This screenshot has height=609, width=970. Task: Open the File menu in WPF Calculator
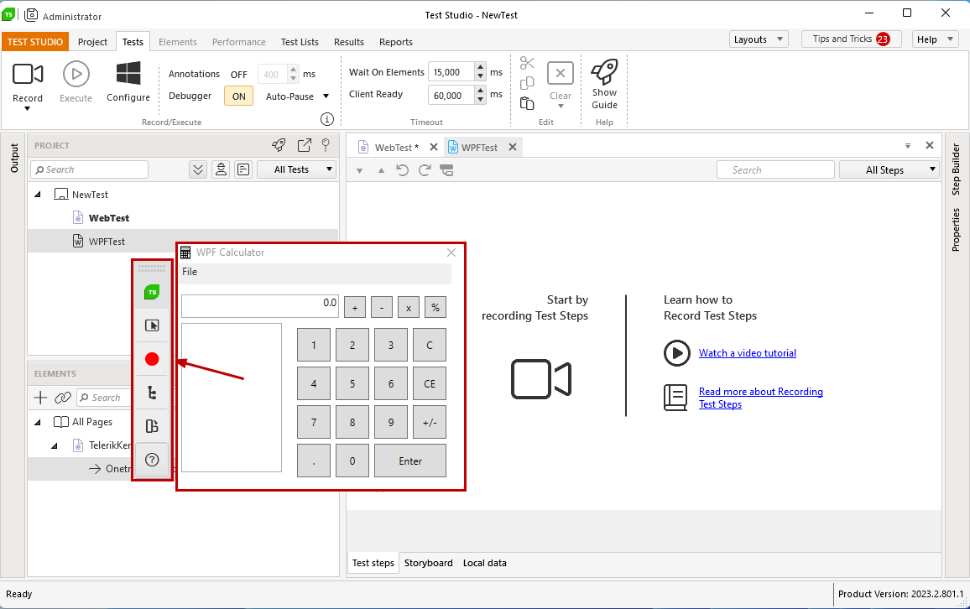pyautogui.click(x=190, y=272)
